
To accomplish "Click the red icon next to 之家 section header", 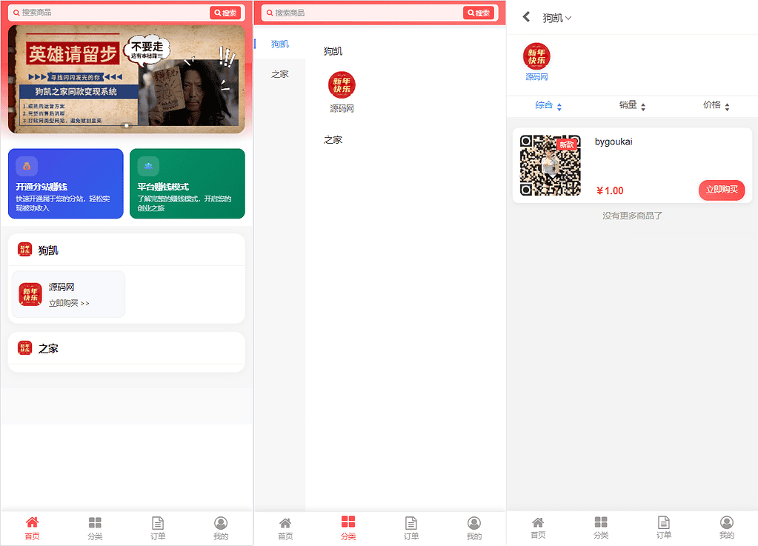I will pyautogui.click(x=25, y=347).
